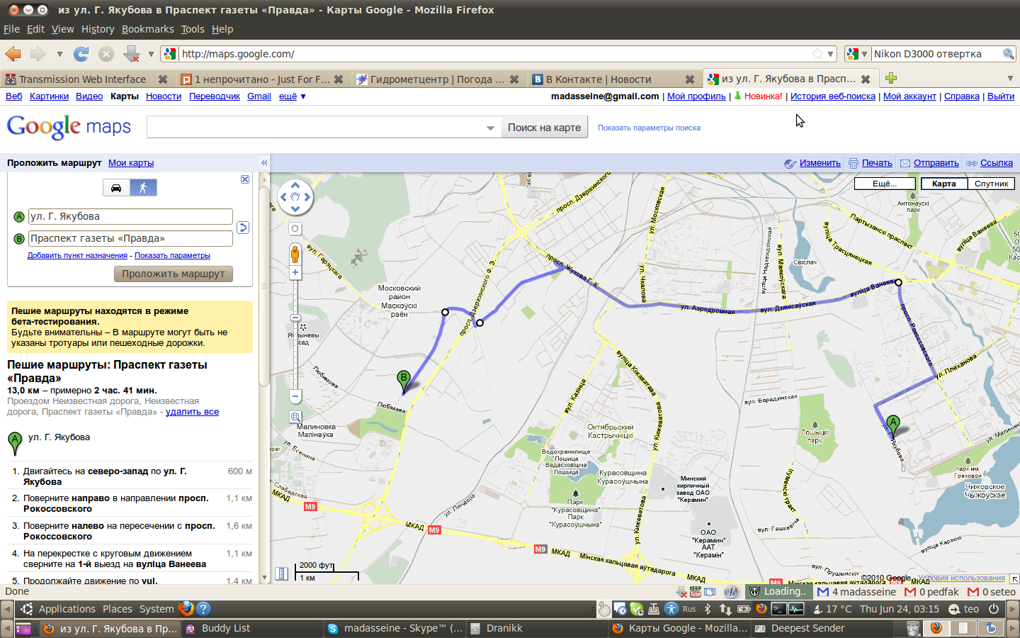Close the directions form panel
The image size is (1020, 638).
(x=245, y=179)
